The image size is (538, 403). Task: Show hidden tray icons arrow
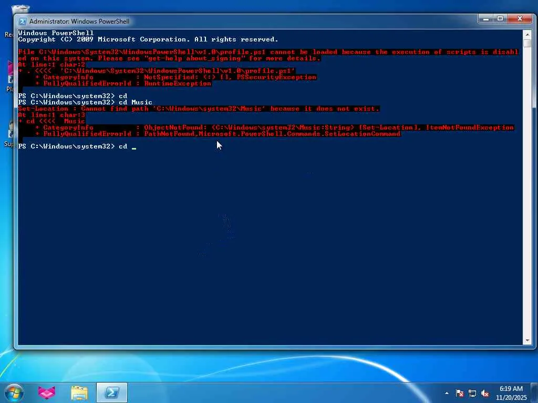(x=447, y=393)
